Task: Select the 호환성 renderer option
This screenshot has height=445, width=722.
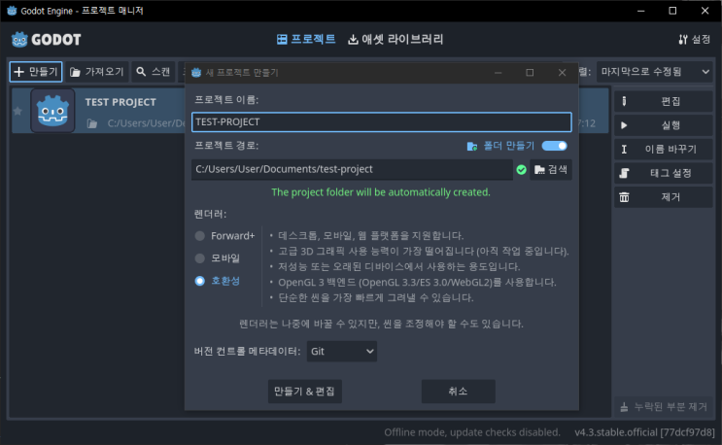Action: click(x=218, y=281)
